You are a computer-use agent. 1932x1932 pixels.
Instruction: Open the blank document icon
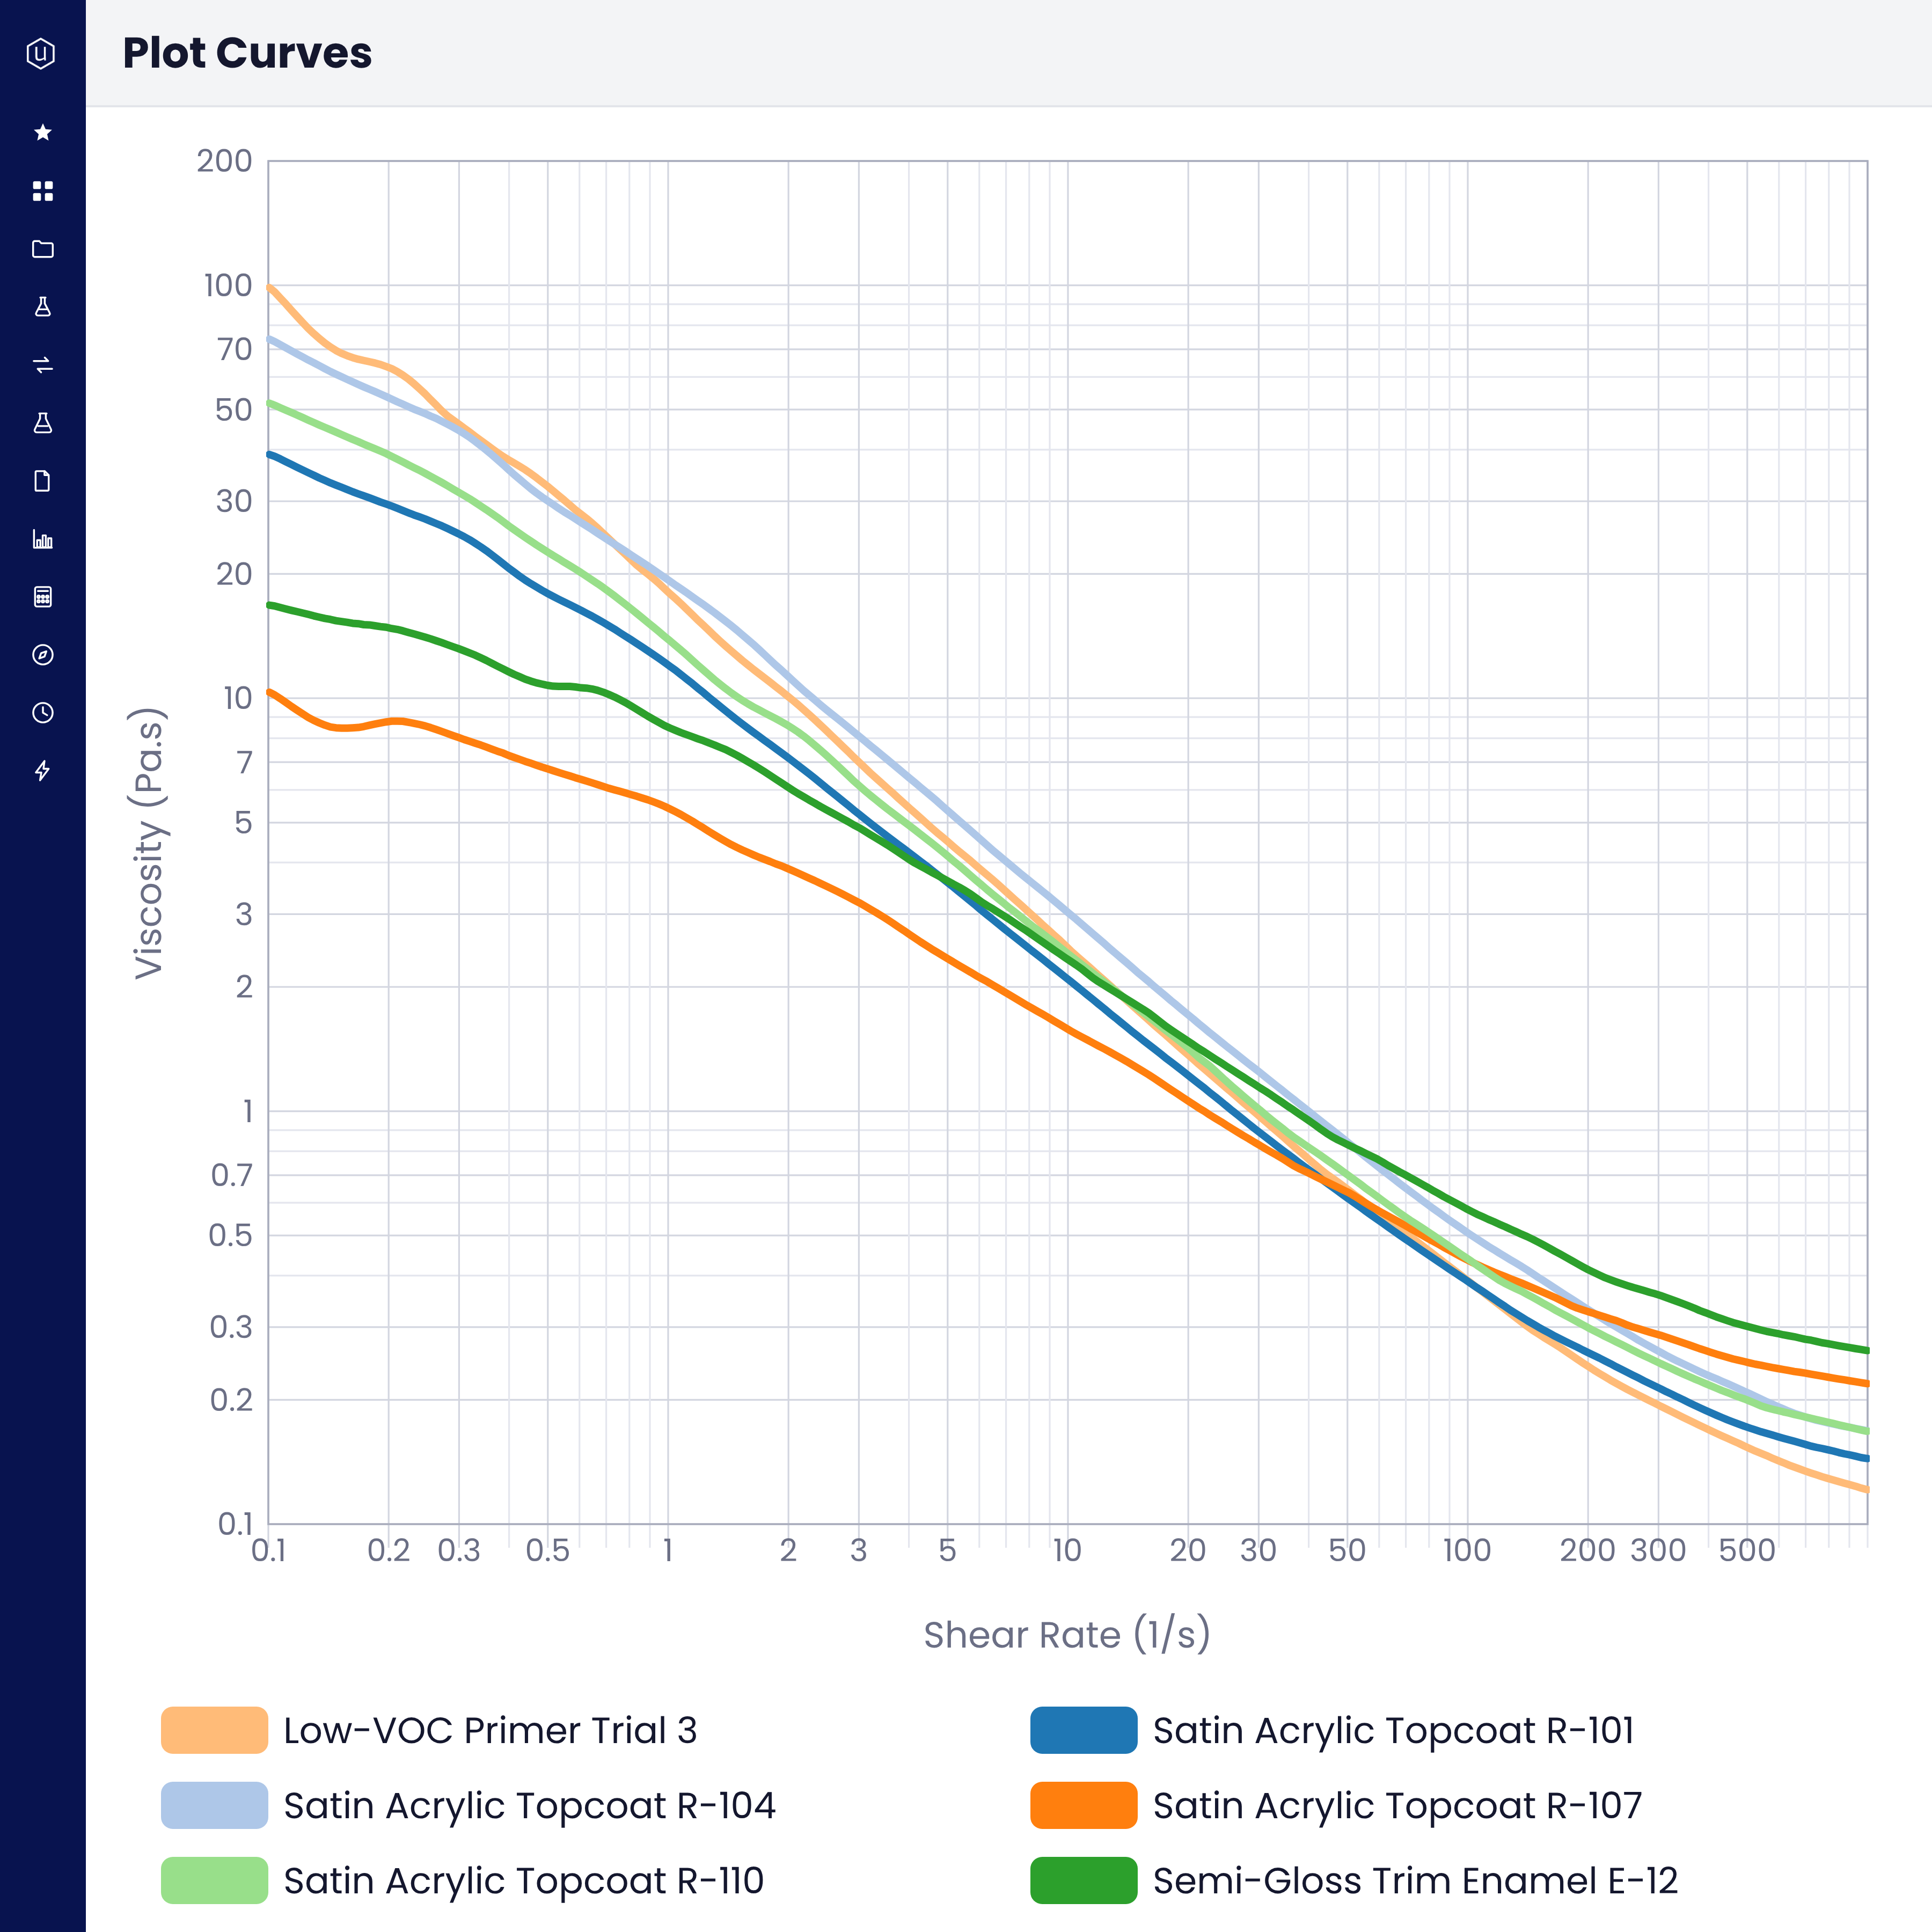pos(42,481)
